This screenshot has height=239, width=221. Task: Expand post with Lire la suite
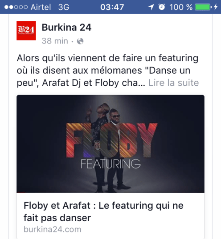pyautogui.click(x=173, y=83)
